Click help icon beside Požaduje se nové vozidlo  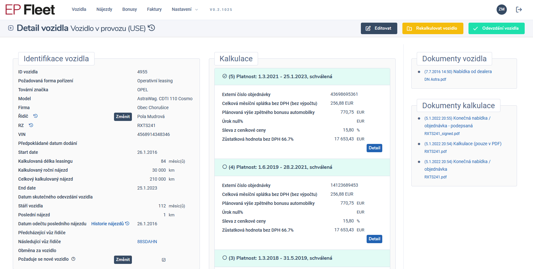[x=73, y=259]
